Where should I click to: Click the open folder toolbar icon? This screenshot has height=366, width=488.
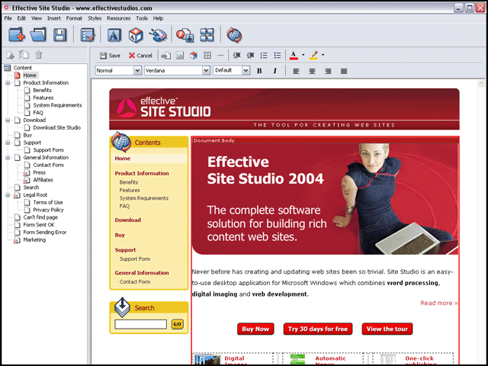38,34
